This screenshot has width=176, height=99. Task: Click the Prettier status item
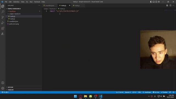click(164, 92)
